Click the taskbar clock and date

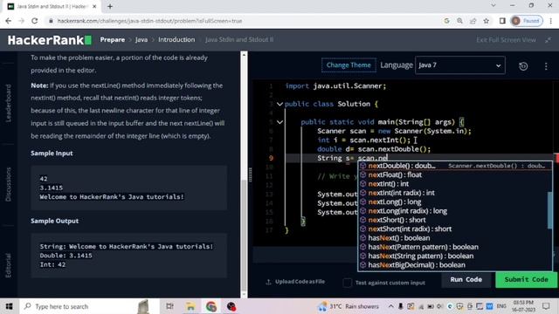click(524, 306)
